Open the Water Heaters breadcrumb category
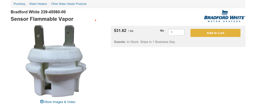The height and width of the screenshot is (107, 265). pos(38,4)
